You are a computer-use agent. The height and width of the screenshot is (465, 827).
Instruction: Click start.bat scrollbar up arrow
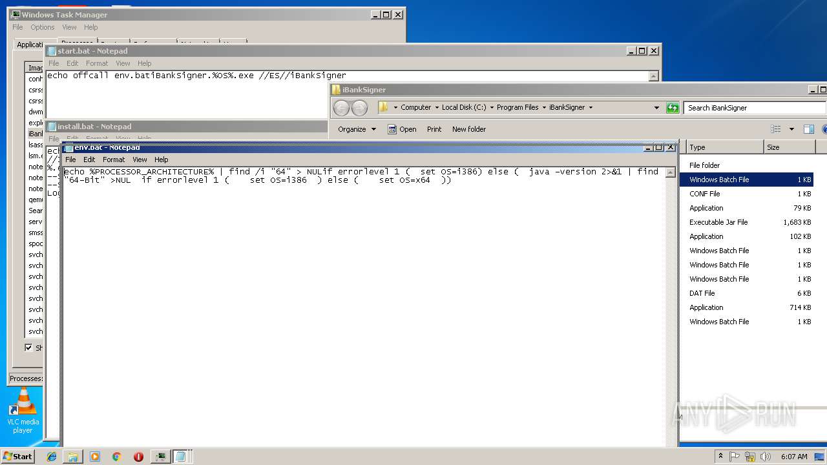point(653,76)
